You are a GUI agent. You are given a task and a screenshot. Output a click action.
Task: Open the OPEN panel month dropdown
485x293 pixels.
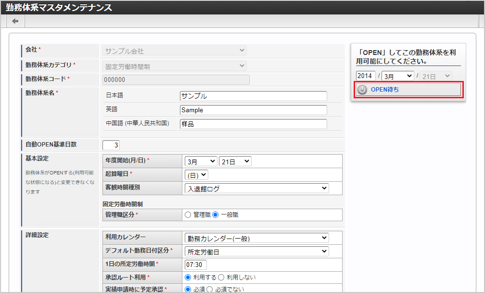click(x=398, y=76)
